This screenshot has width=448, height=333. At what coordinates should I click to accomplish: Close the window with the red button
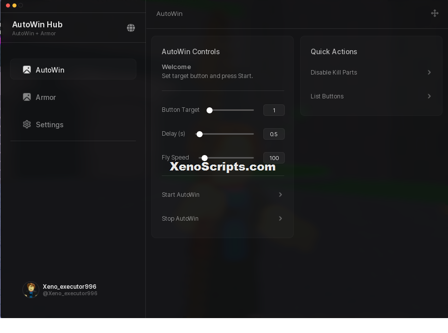point(8,5)
